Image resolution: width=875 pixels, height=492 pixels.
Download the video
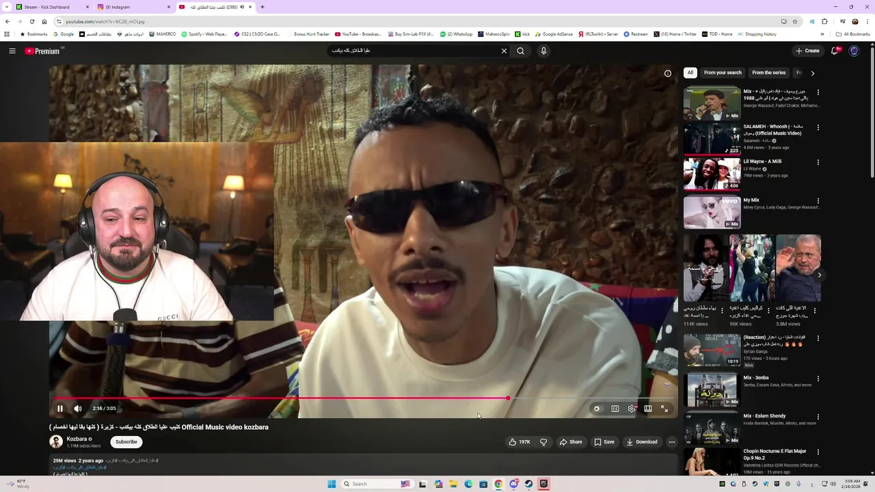642,442
